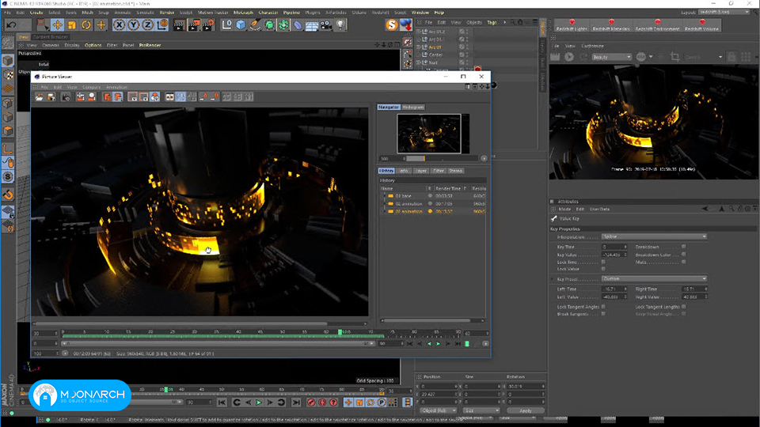The width and height of the screenshot is (760, 427).
Task: Open Size mode dropdown in Coordinates
Action: 481,410
